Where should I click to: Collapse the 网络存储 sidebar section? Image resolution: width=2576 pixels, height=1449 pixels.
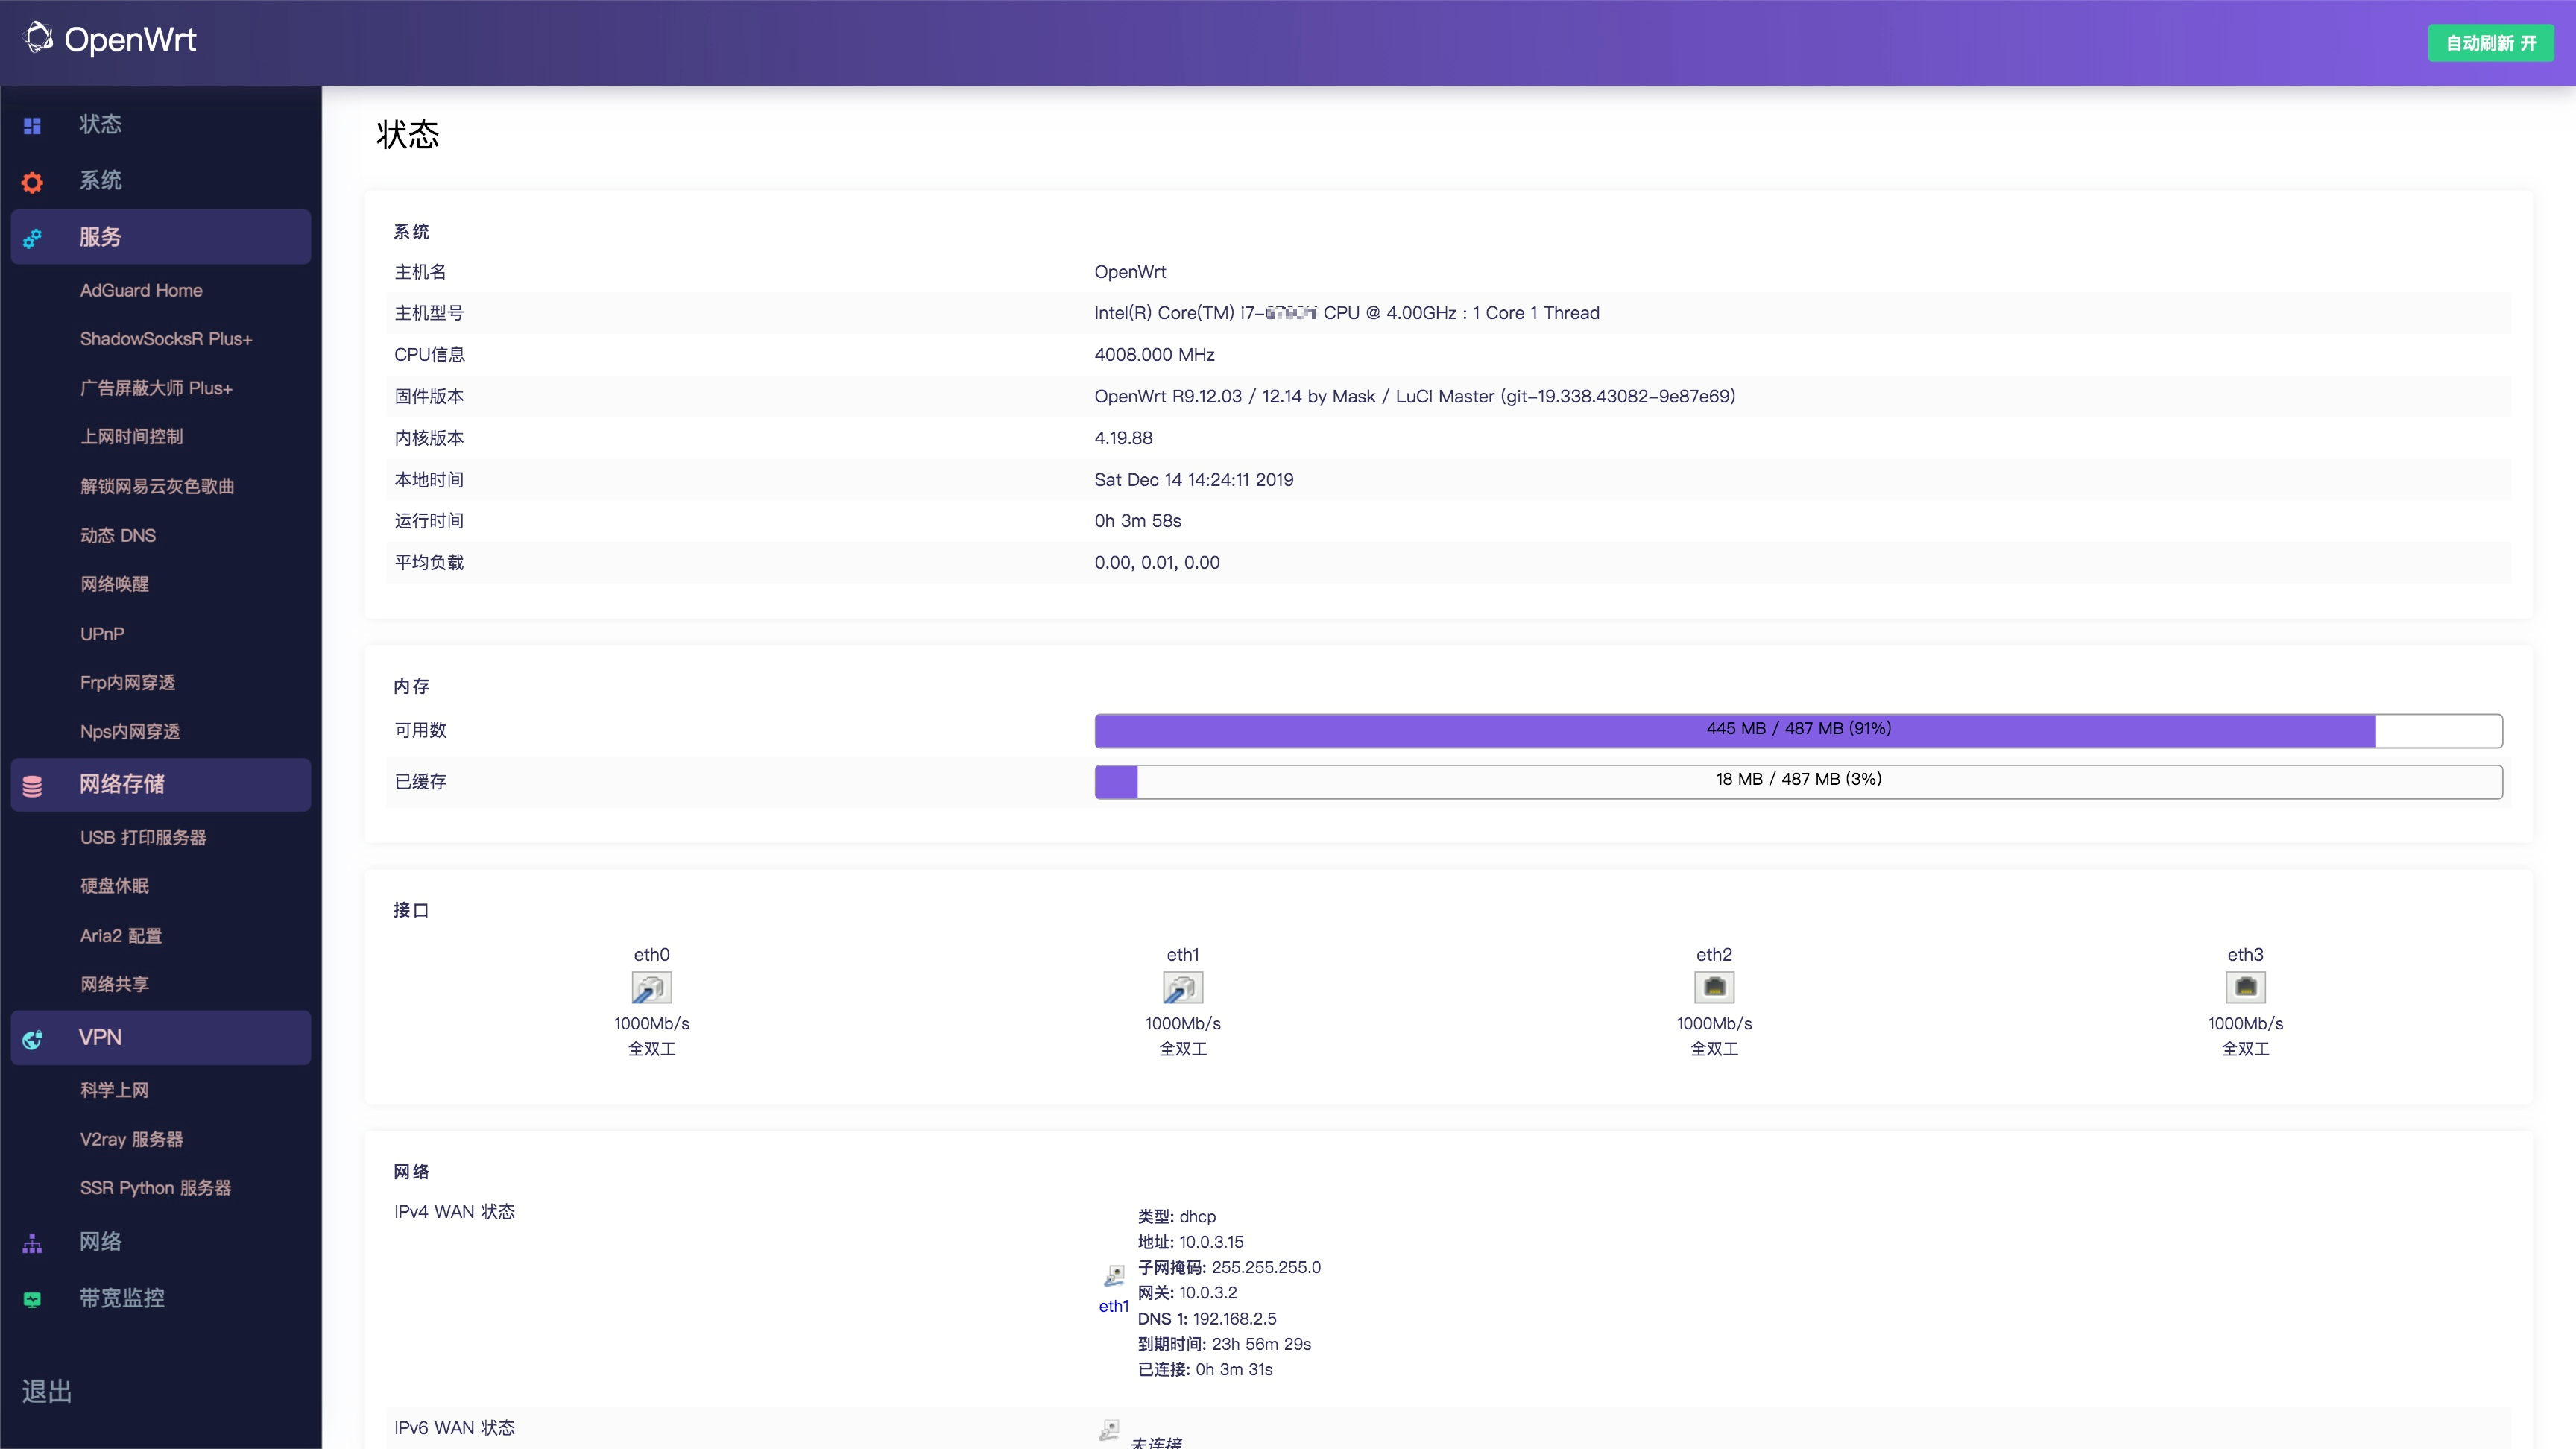[x=161, y=784]
